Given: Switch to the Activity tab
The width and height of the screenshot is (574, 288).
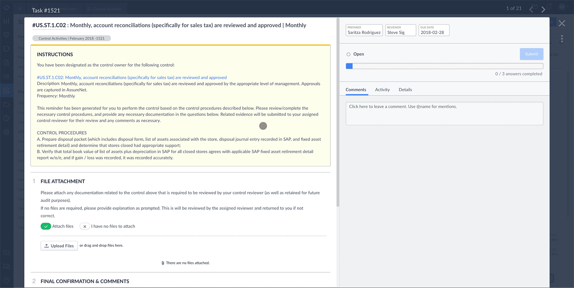Looking at the screenshot, I should 382,90.
